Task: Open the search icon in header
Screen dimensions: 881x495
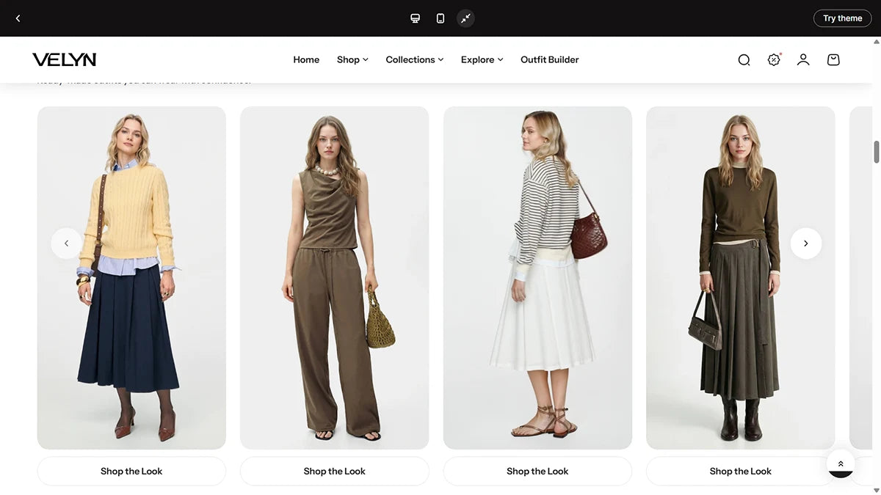Action: coord(744,60)
